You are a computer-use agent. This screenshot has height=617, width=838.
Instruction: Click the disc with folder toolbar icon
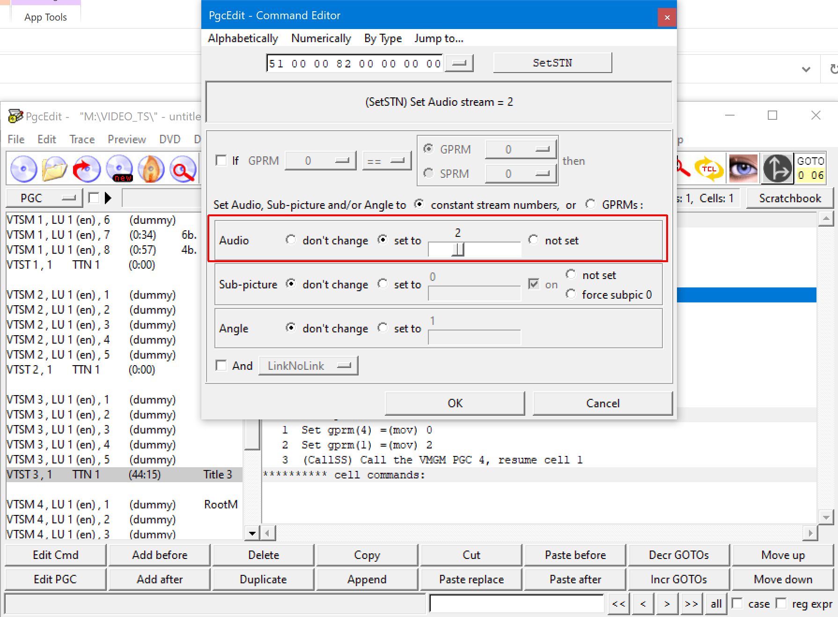click(55, 169)
